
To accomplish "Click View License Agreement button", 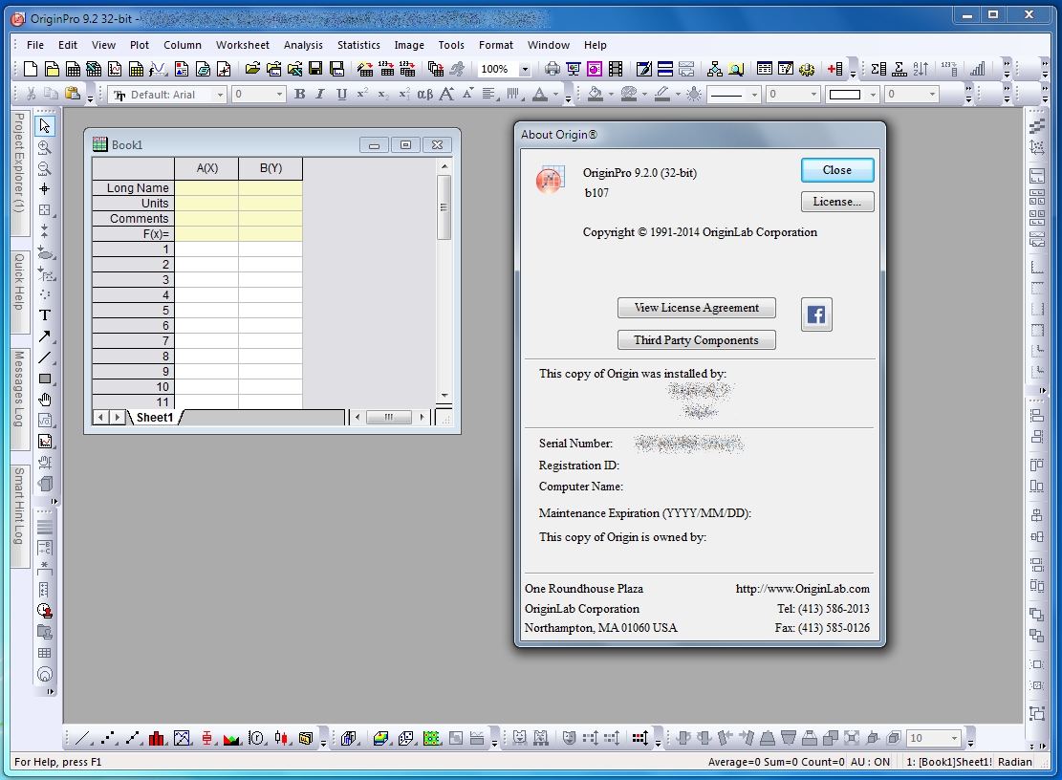I will [696, 308].
